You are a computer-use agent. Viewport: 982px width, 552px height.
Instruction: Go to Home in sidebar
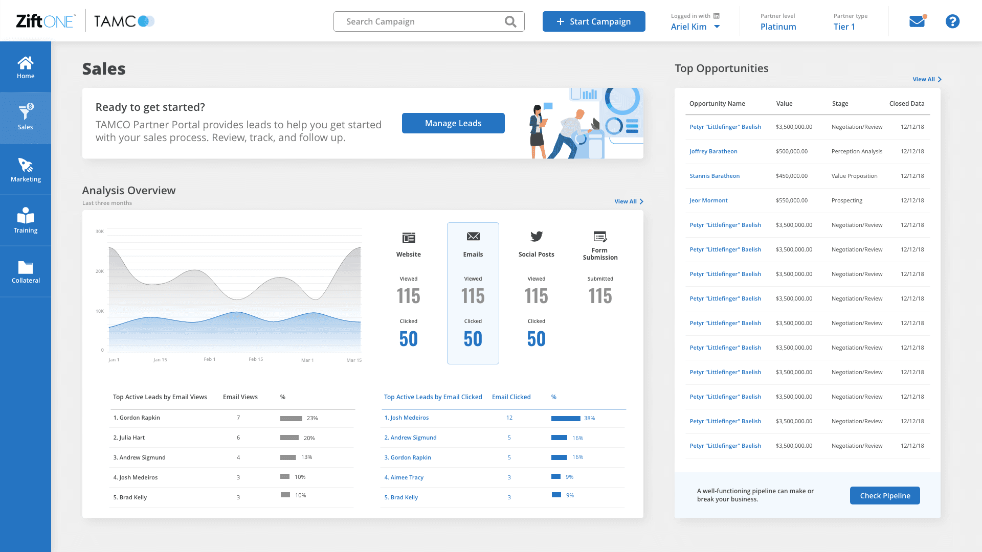coord(26,67)
